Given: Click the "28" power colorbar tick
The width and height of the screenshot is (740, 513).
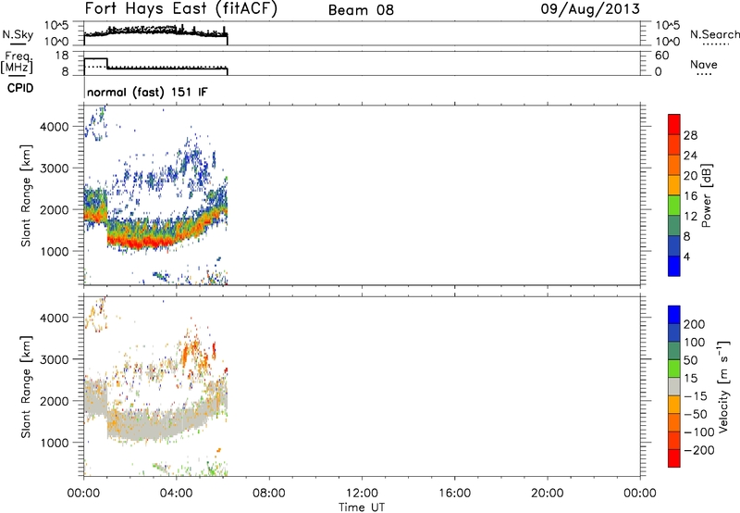Looking at the screenshot, I should [690, 135].
